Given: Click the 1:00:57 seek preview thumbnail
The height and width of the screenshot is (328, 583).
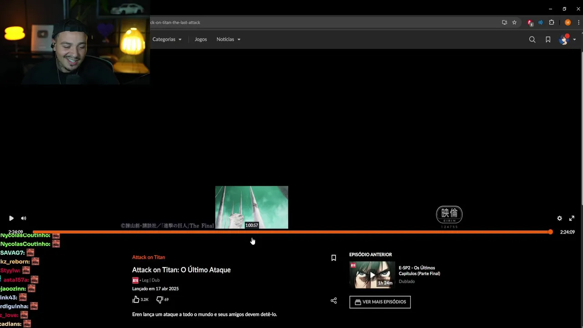Looking at the screenshot, I should click(251, 207).
